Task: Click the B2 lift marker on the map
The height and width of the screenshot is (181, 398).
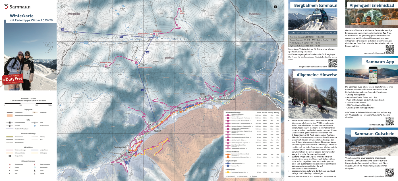Action: (x=63, y=29)
